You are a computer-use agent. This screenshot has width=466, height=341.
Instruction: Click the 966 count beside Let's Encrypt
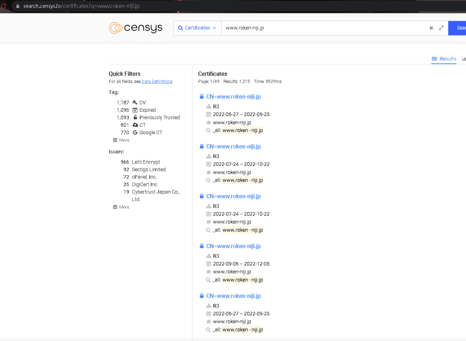pos(125,162)
